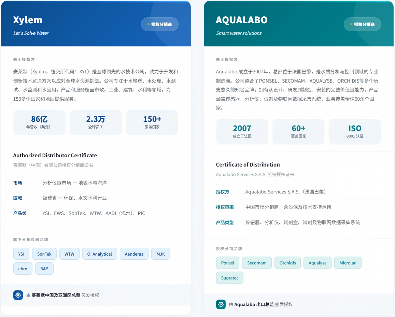Click the value 分析仪器市场 — 地表水与海洋

click(x=74, y=183)
